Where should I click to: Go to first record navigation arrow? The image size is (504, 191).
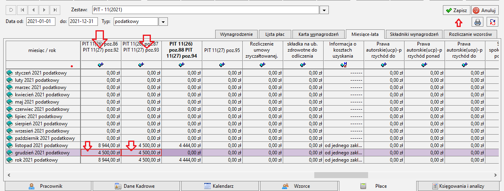(22, 9)
